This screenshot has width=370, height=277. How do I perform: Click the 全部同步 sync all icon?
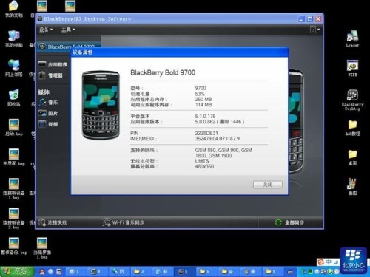click(278, 222)
